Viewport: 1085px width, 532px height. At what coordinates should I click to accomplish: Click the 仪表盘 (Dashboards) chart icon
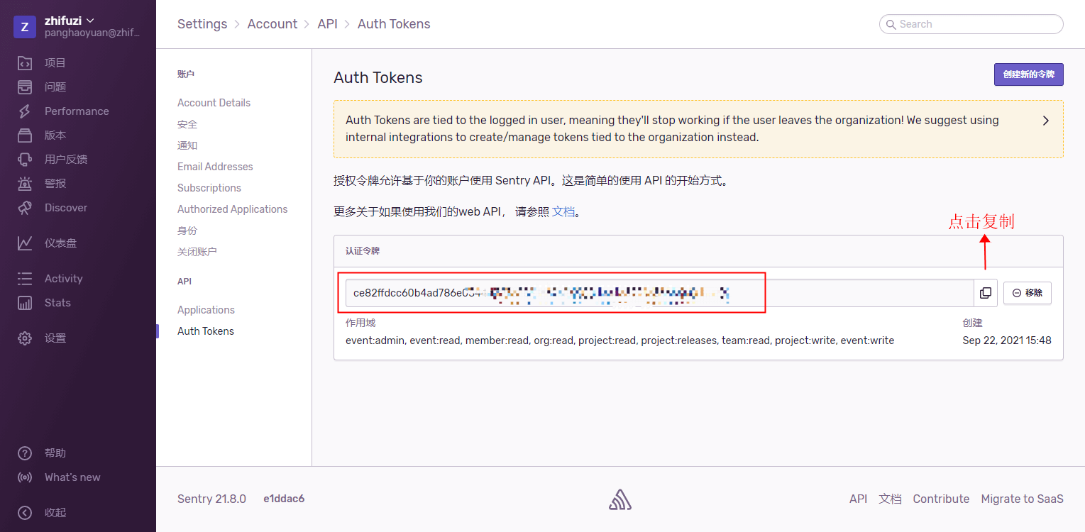[25, 243]
